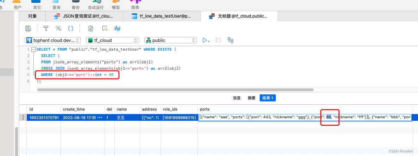Click the row indicator beside 1692351370781
This screenshot has height=156, width=418.
coord(23,117)
